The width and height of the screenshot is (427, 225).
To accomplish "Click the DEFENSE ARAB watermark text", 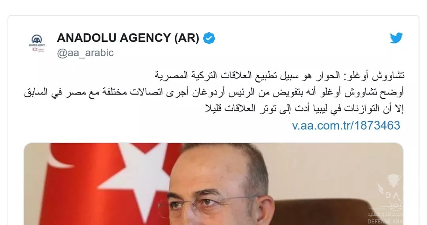I will pyautogui.click(x=386, y=222).
